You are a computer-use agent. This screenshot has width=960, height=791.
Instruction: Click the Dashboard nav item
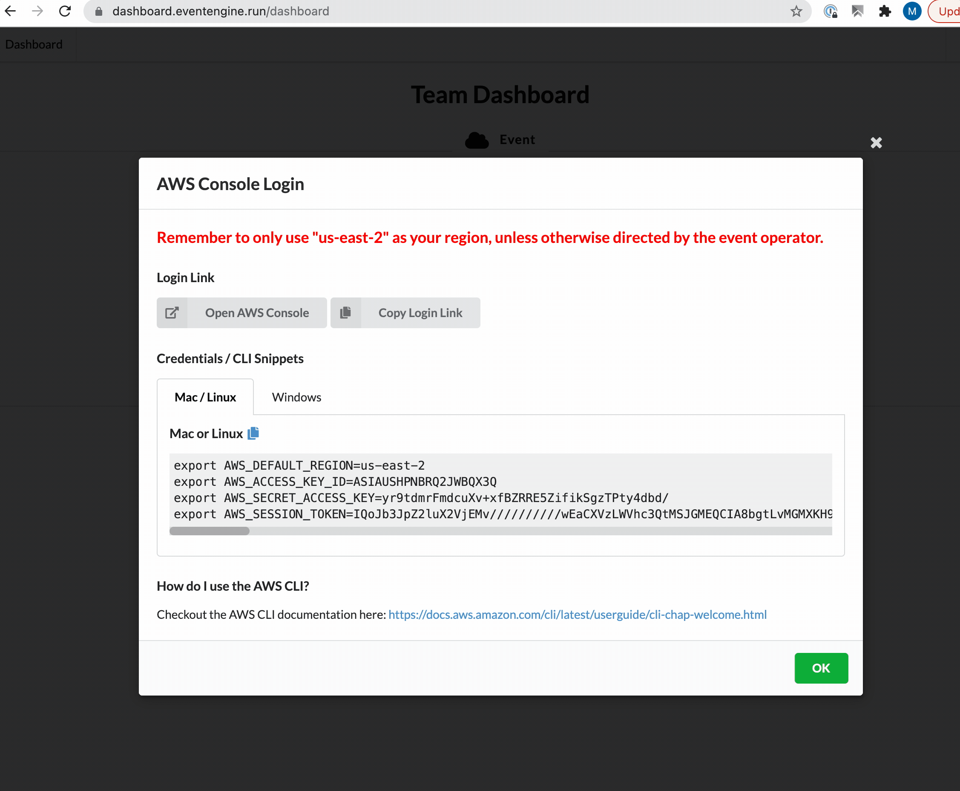pos(34,44)
